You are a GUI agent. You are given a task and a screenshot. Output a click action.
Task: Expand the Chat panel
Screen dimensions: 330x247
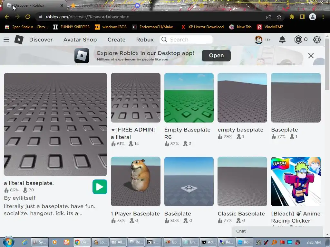tap(277, 231)
